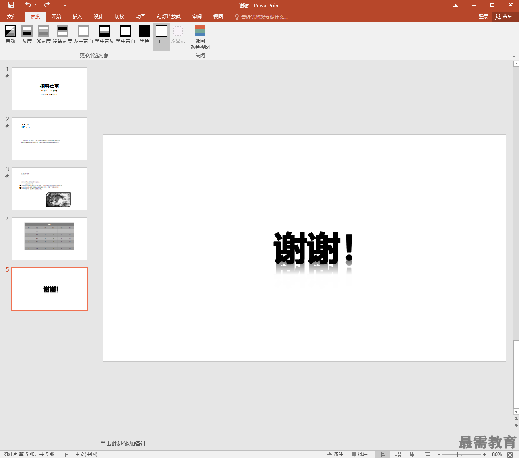Select slide 5 thumbnail 谢谢

click(x=49, y=289)
